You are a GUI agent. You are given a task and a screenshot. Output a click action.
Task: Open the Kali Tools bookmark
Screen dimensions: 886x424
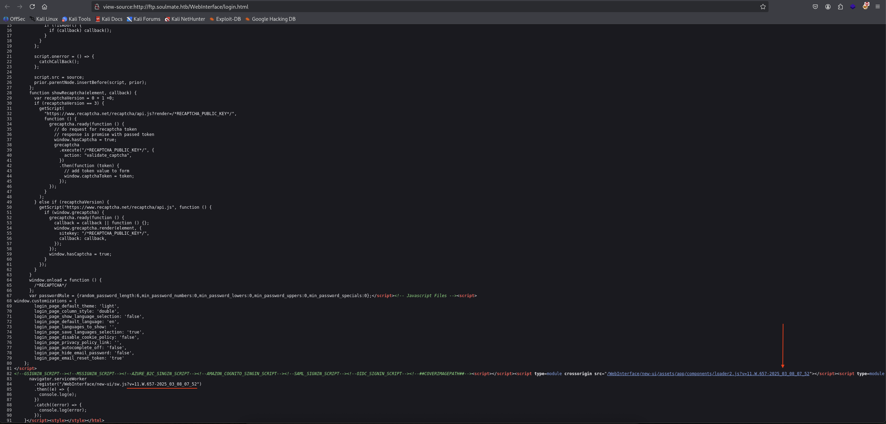point(76,19)
